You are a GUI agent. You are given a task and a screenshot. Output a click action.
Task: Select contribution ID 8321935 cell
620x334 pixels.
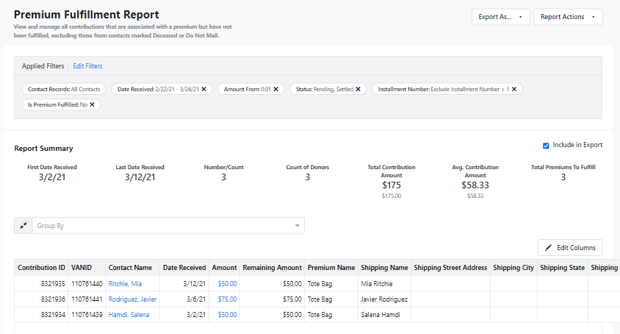(x=41, y=284)
